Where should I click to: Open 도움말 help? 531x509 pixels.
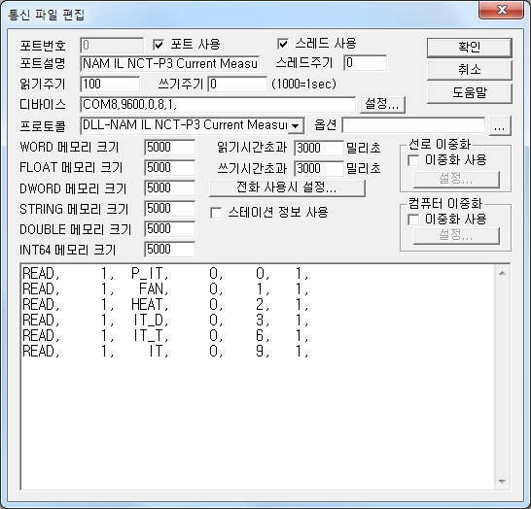(x=470, y=92)
